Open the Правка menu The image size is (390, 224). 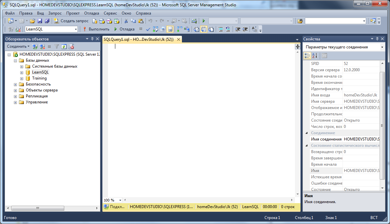pos(26,13)
